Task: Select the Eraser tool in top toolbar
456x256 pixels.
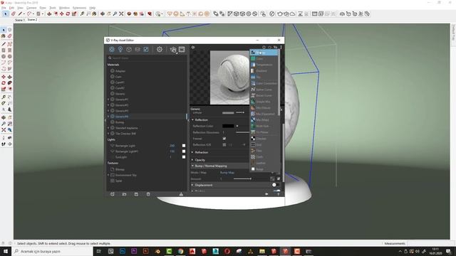Action: pos(14,14)
